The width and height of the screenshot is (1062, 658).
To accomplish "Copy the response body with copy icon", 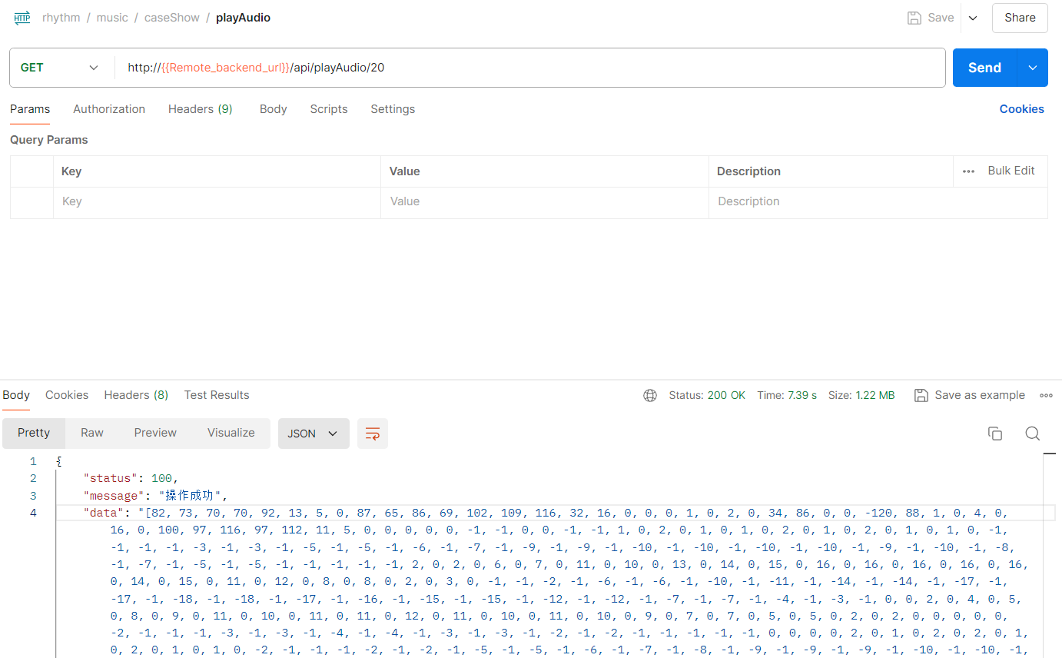I will coord(994,434).
